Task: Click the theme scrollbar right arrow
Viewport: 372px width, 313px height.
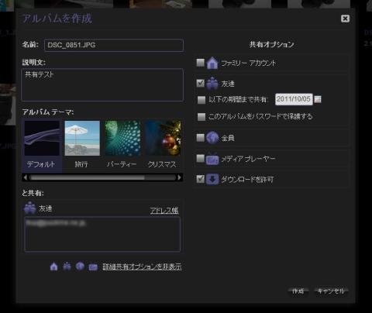Action: pos(179,177)
